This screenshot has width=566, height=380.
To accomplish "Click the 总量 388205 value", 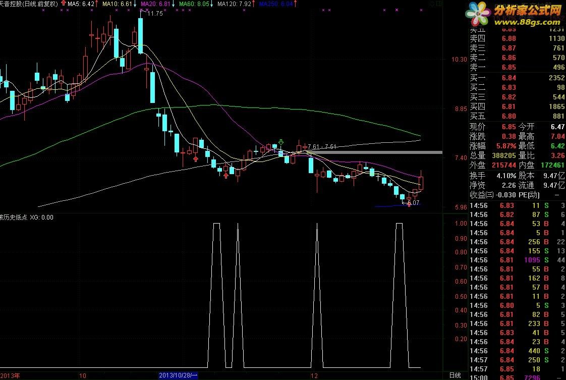I will click(x=504, y=156).
